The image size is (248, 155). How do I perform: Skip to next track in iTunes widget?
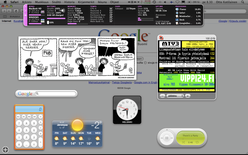(x=172, y=138)
